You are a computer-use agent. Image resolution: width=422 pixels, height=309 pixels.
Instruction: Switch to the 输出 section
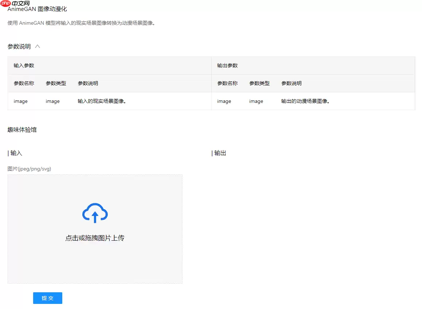(x=219, y=153)
